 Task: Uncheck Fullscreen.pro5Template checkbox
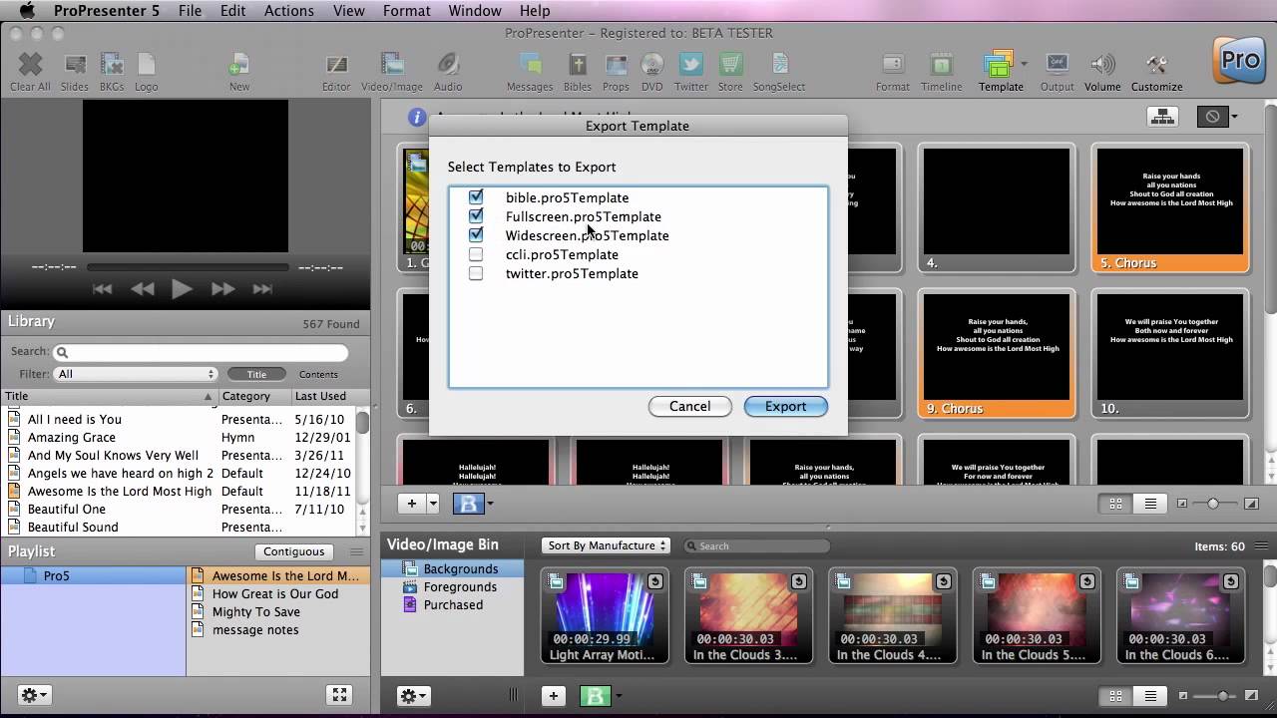point(476,216)
